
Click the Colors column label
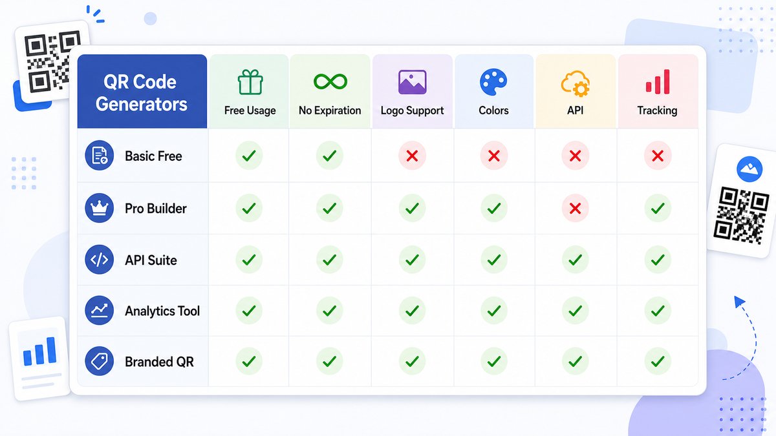493,110
